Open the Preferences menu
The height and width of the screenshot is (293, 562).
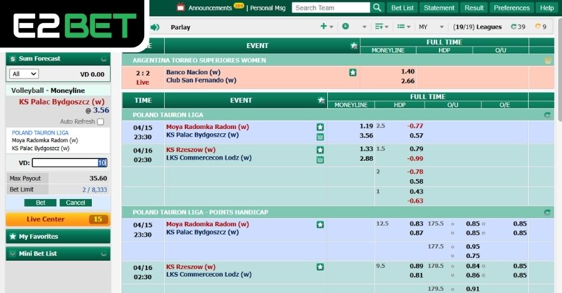(511, 7)
